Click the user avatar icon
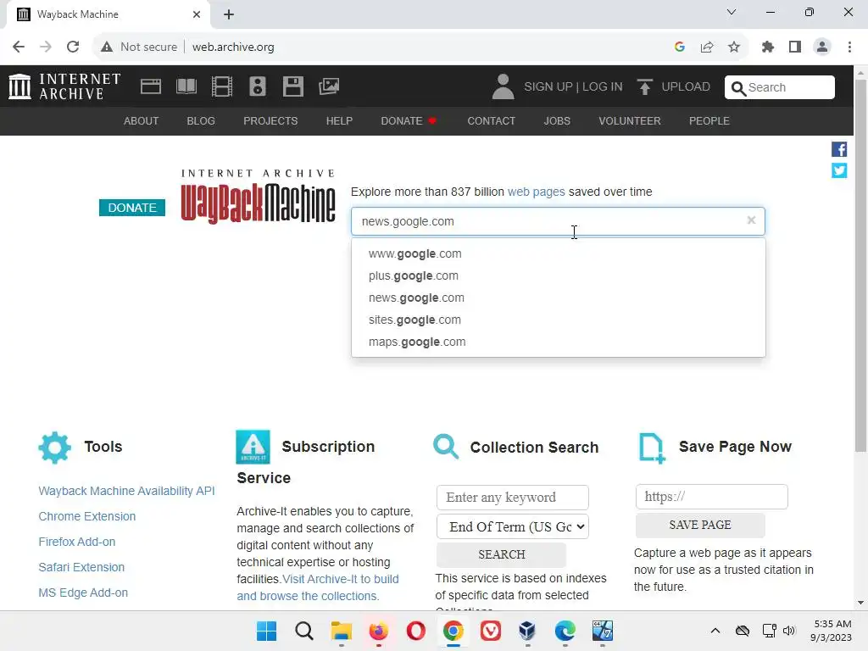The image size is (868, 651). (503, 87)
